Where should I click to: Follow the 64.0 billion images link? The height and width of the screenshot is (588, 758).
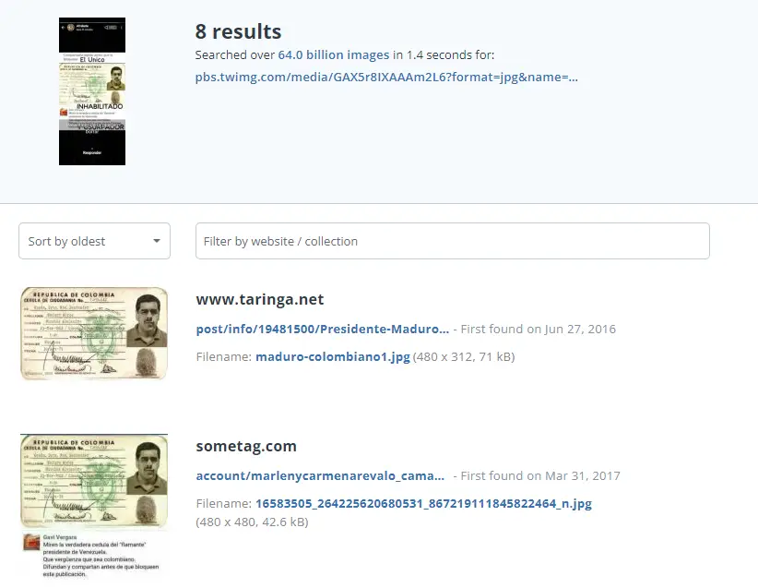pyautogui.click(x=333, y=55)
